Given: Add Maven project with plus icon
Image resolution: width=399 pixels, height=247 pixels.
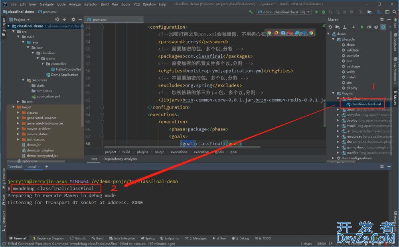Looking at the screenshot, I should click(353, 27).
